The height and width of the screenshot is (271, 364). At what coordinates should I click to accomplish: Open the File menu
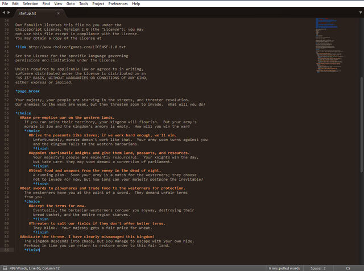[5, 4]
